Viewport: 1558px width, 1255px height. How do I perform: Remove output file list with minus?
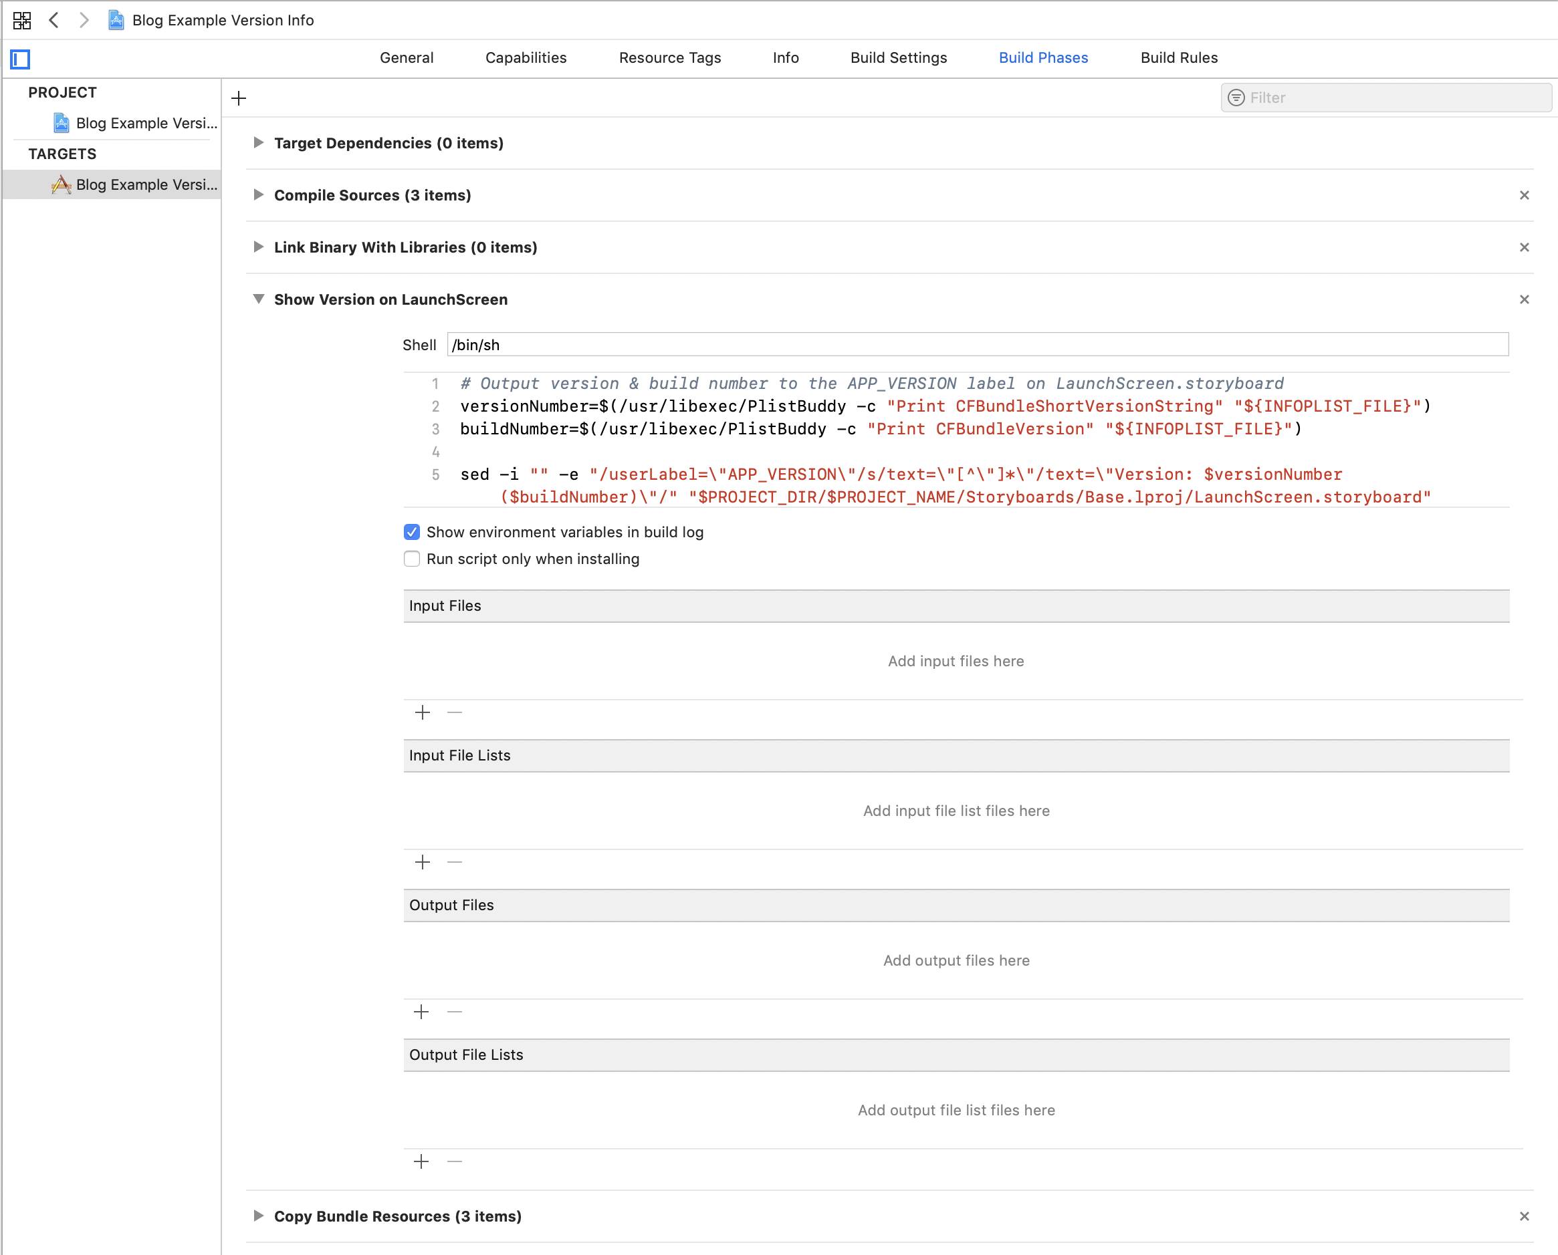tap(454, 1161)
